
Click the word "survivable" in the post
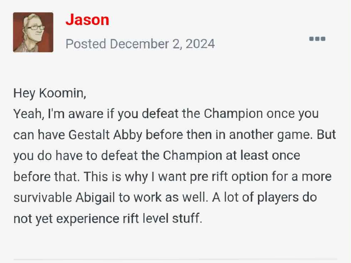(x=43, y=197)
